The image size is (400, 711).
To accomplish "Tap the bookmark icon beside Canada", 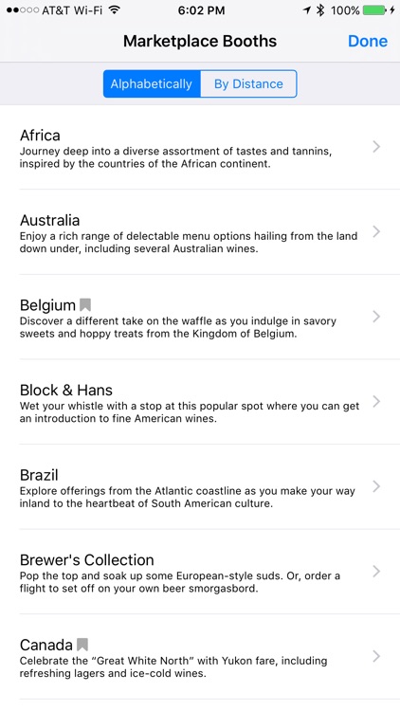I will point(82,645).
